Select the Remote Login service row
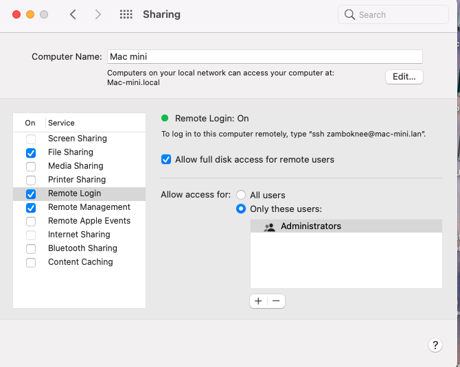The width and height of the screenshot is (460, 367). click(x=79, y=193)
